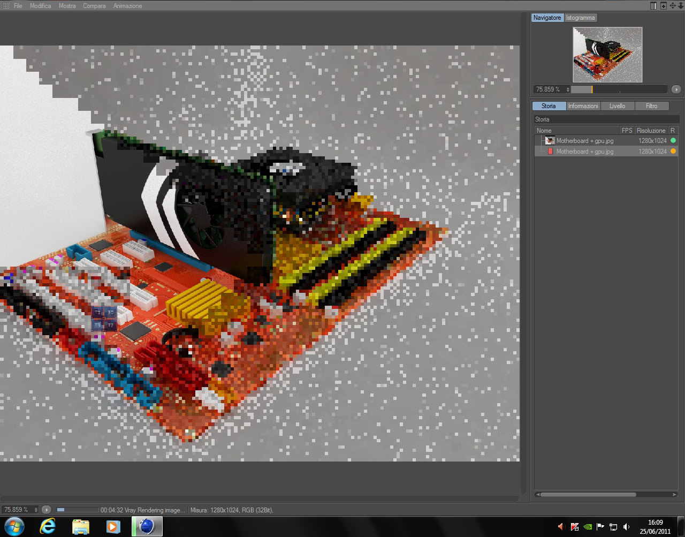The width and height of the screenshot is (685, 537).
Task: Click the rendered image viewport
Action: [x=260, y=253]
